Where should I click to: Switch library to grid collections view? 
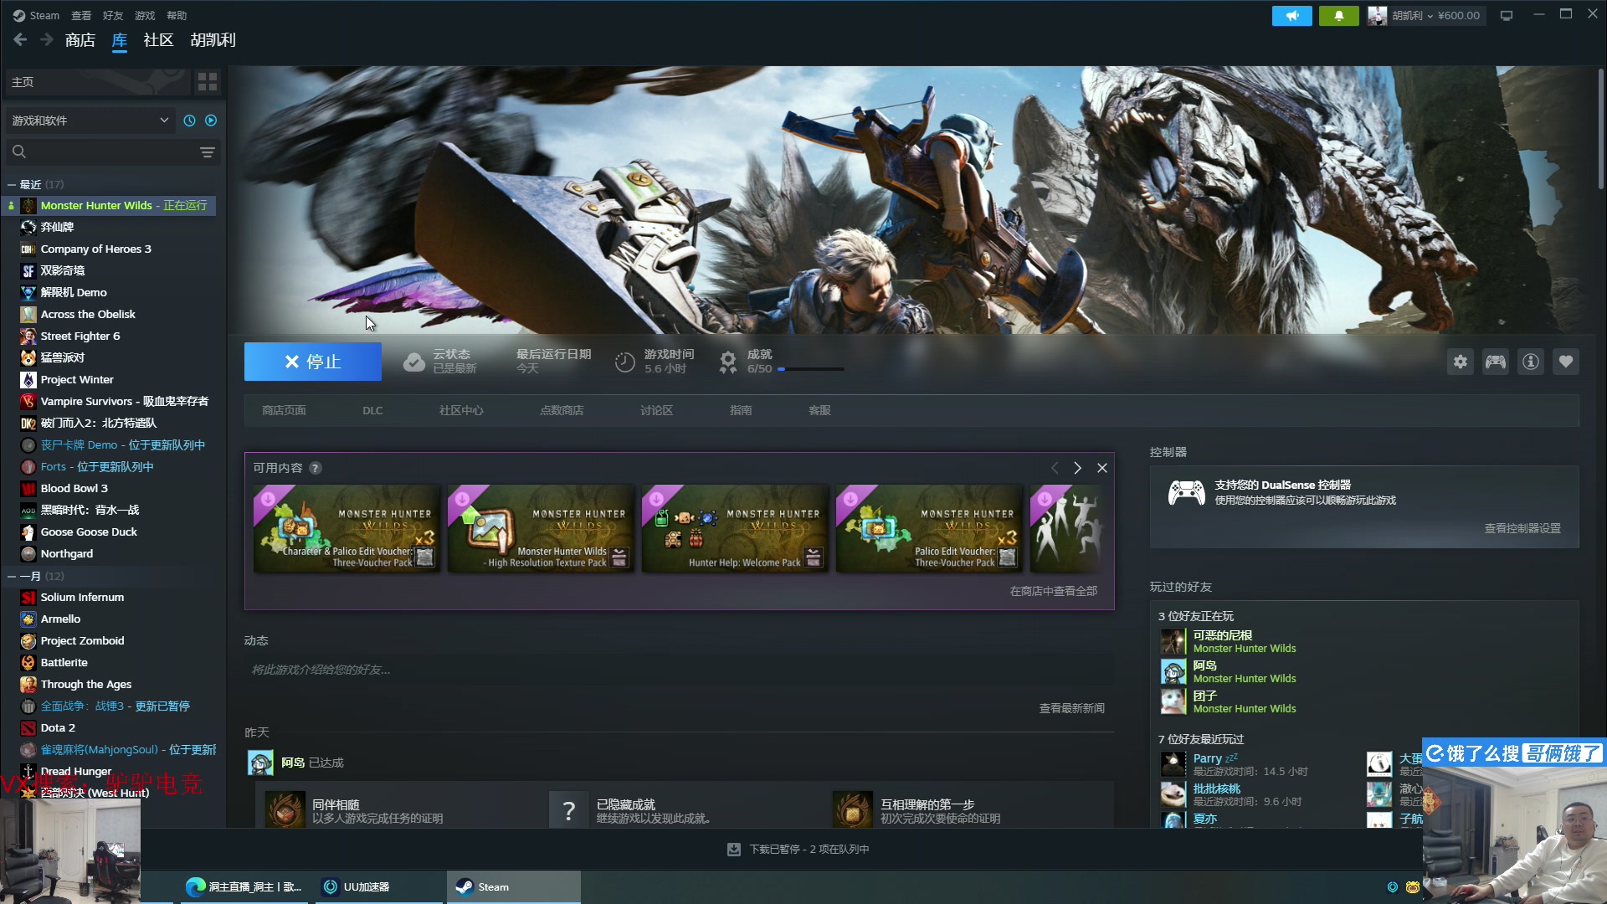coord(207,81)
